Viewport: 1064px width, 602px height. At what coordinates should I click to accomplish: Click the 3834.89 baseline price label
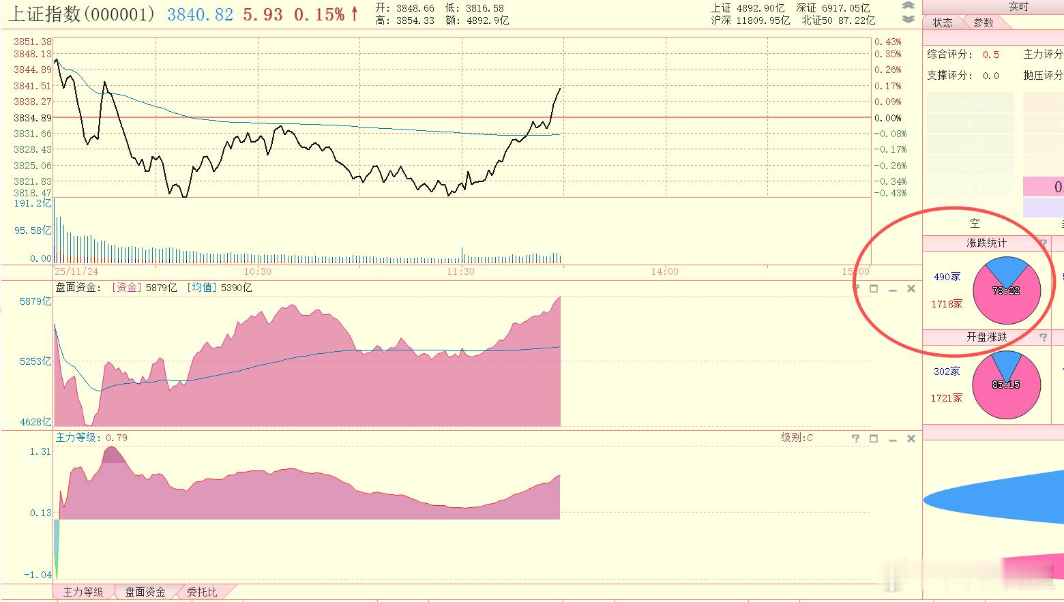pyautogui.click(x=32, y=118)
